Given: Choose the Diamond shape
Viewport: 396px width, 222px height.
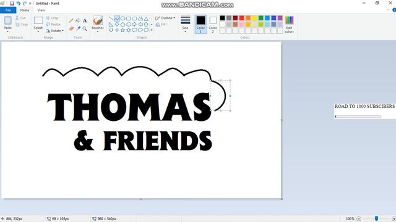Looking at the screenshot, I should tap(117, 25).
